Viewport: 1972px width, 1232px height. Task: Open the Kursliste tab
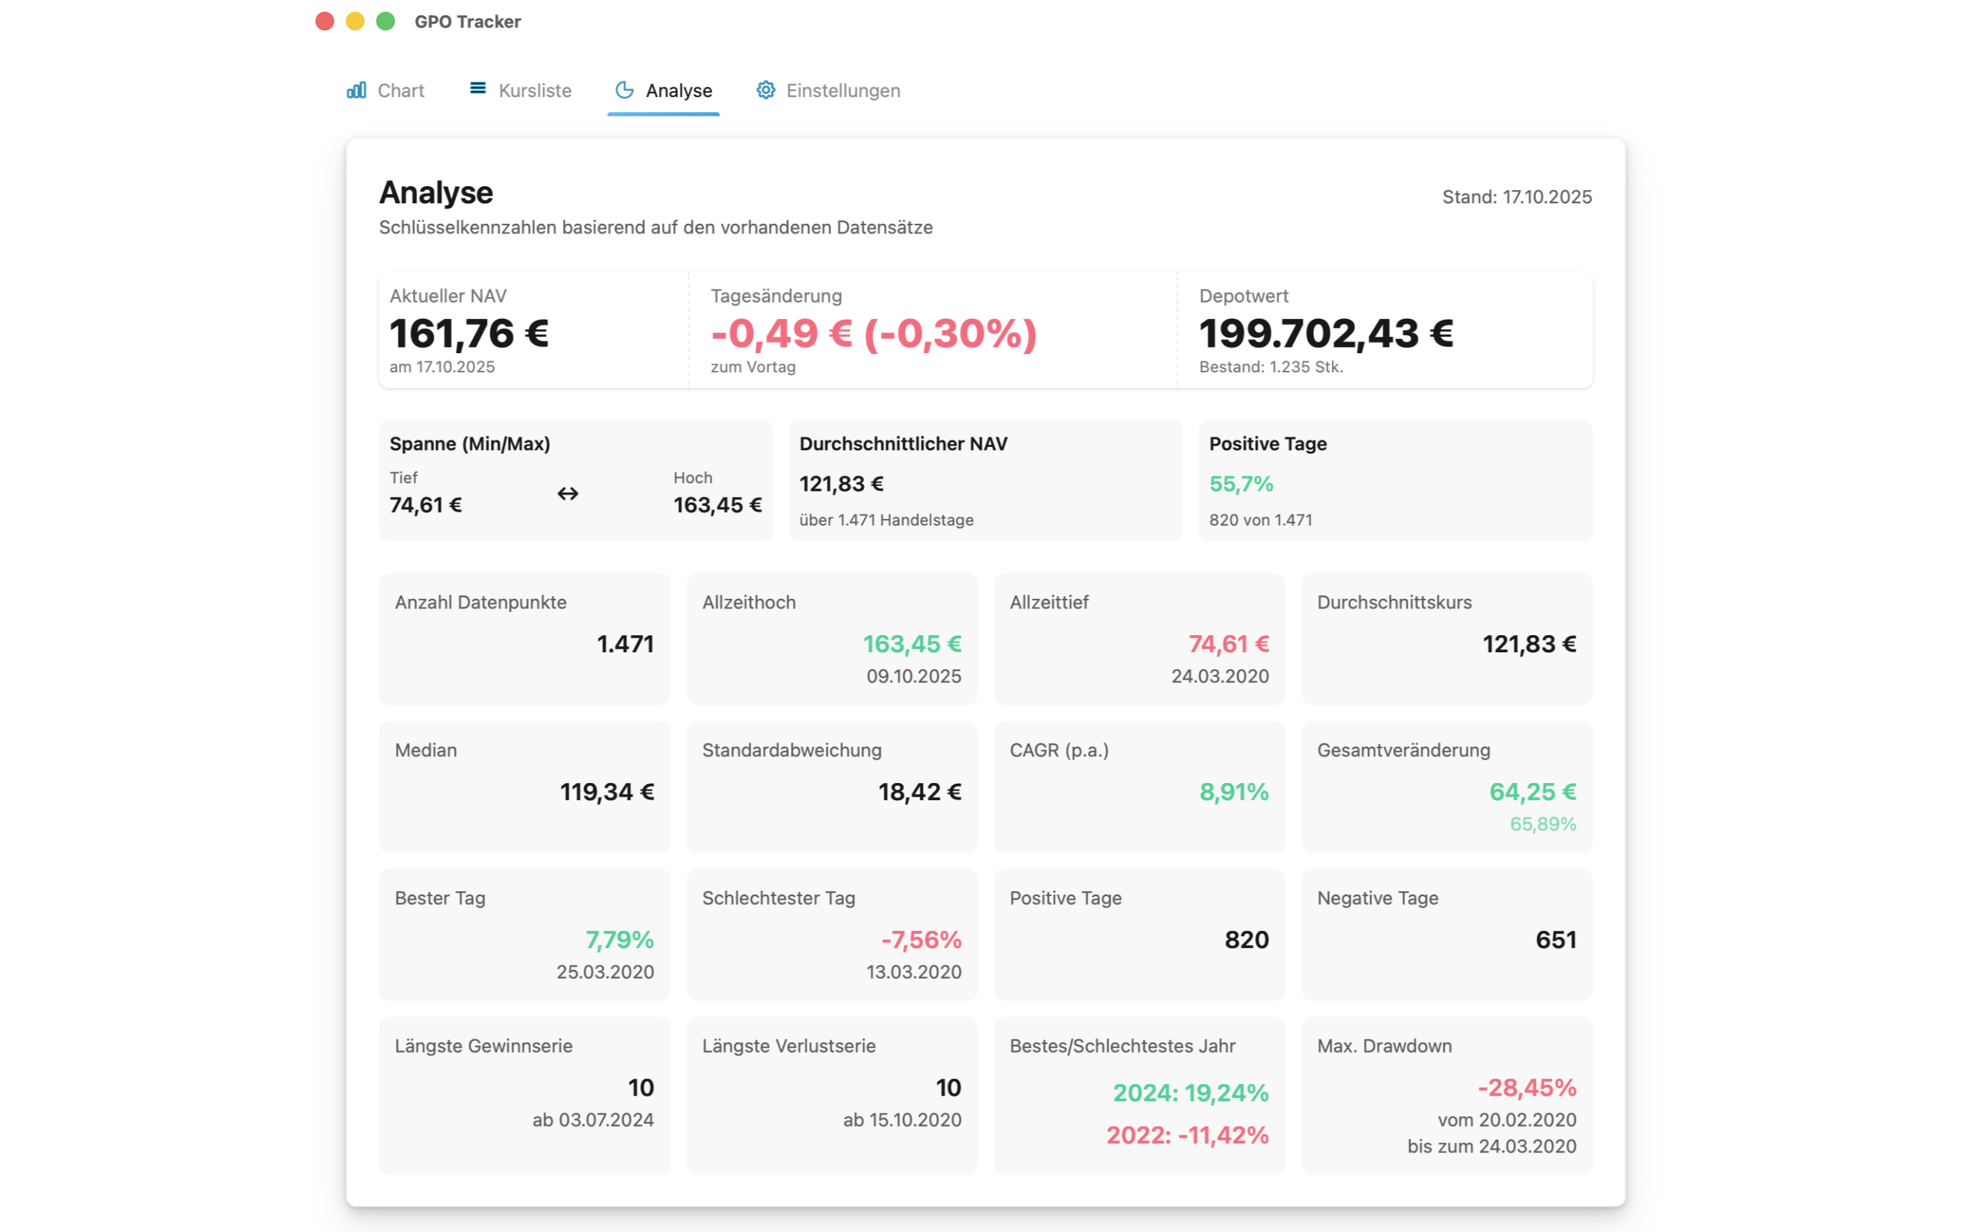(534, 90)
